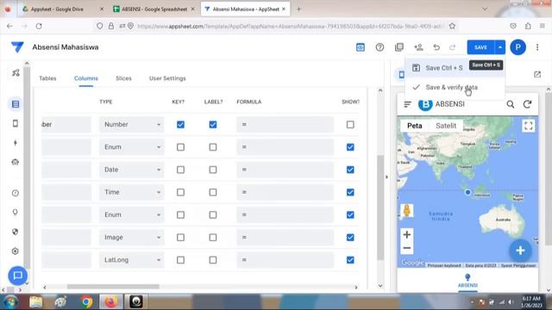This screenshot has height=310, width=552.
Task: Open the hamburger menu in app preview
Action: click(408, 104)
